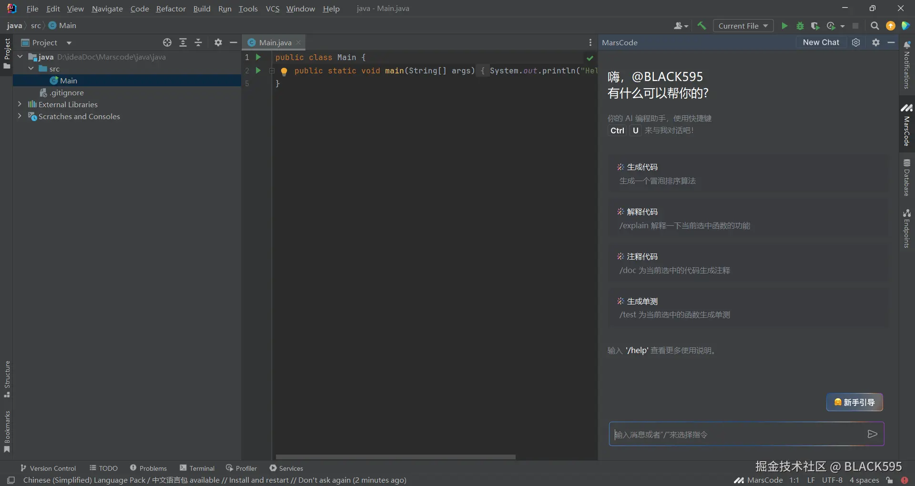
Task: Run Main class from line 1 gutter
Action: coord(258,57)
